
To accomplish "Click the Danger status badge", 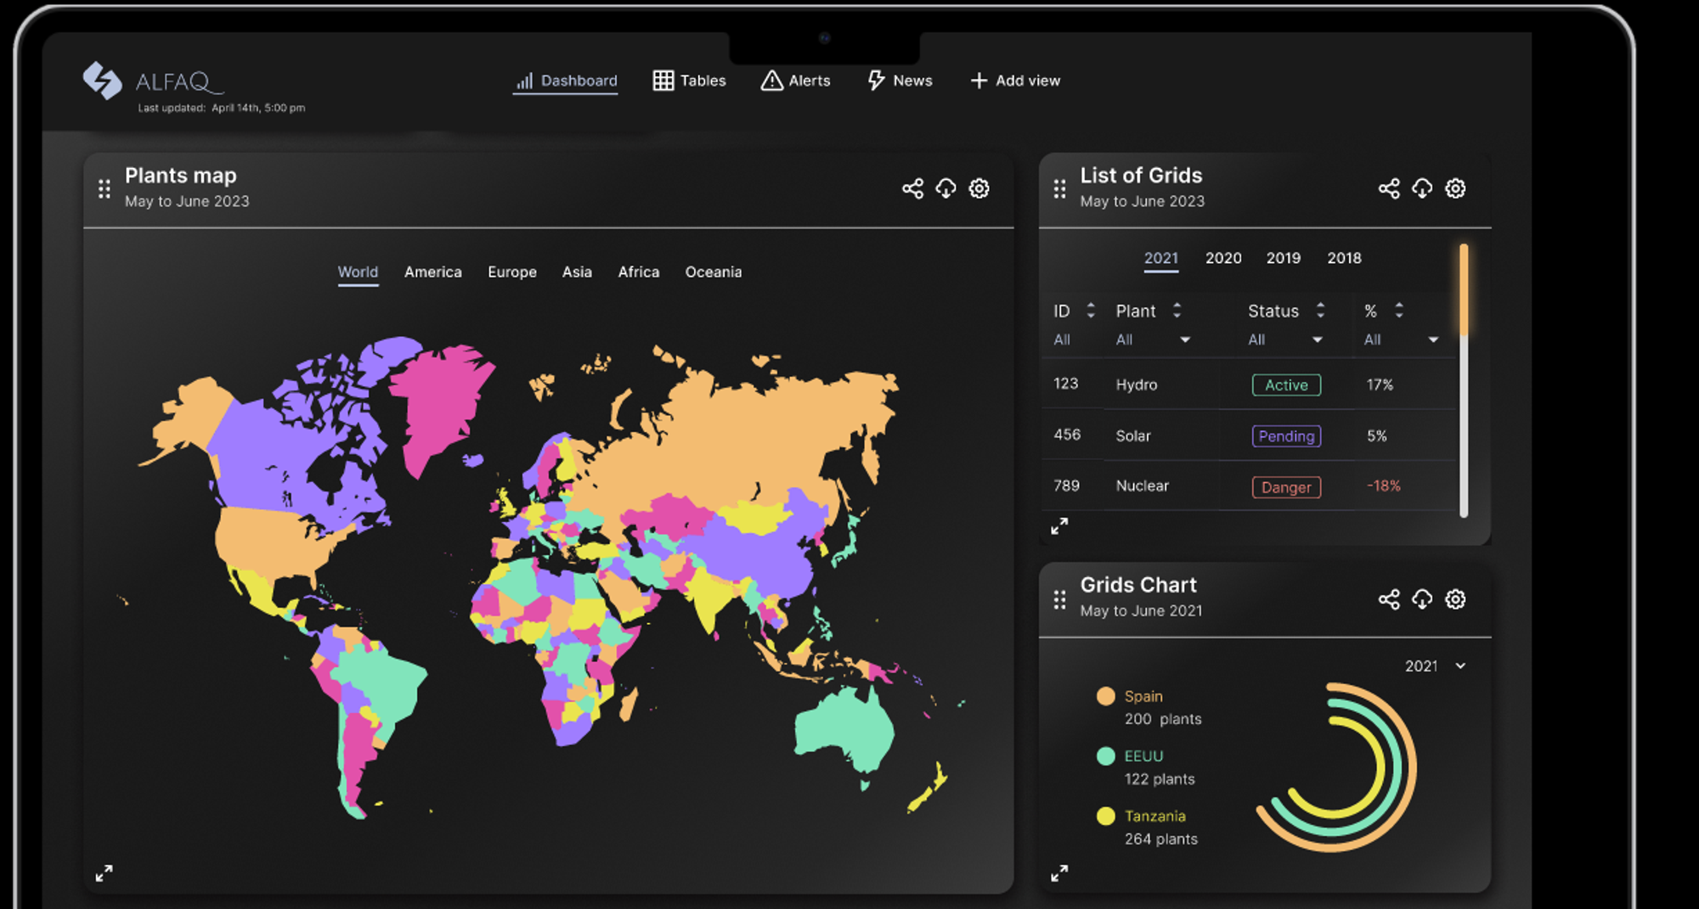I will tap(1287, 487).
